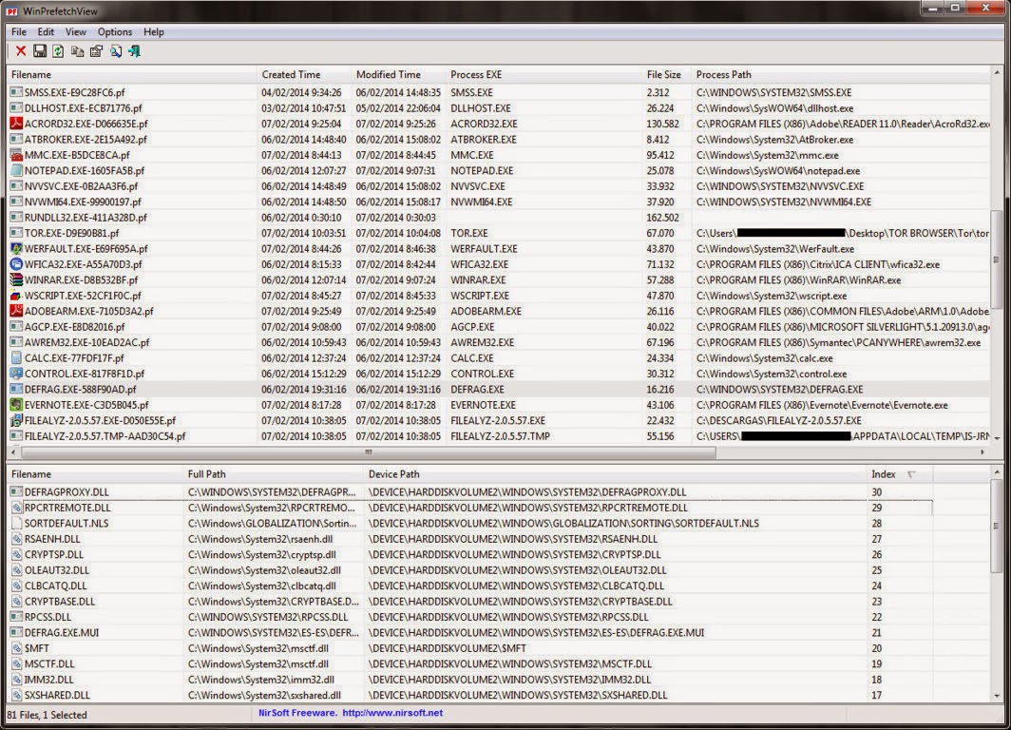The height and width of the screenshot is (730, 1011).
Task: Click the script icon beside WSCRIPT.EXE-52CF1F0C.pf
Action: tap(16, 296)
